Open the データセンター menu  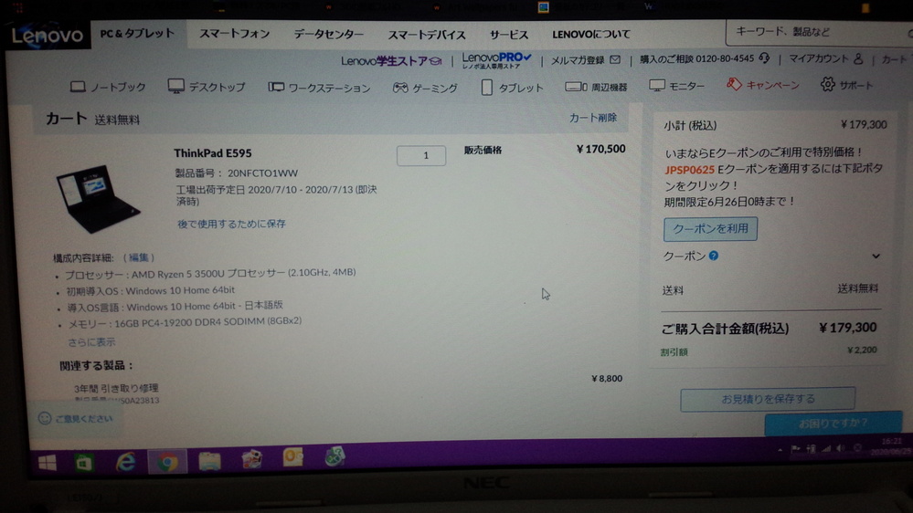pyautogui.click(x=328, y=35)
